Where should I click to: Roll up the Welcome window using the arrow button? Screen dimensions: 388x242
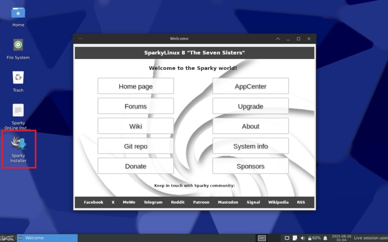[278, 39]
